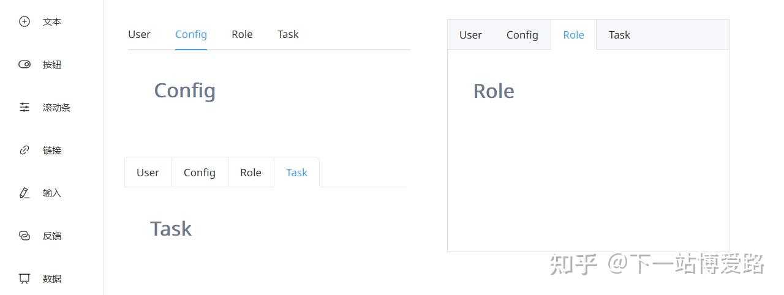Click the presentation-board icon beside 数据
The height and width of the screenshot is (295, 784).
pyautogui.click(x=24, y=278)
